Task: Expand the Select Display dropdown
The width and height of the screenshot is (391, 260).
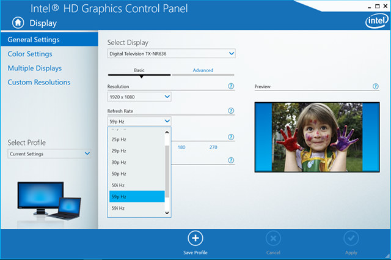Action: (x=171, y=53)
